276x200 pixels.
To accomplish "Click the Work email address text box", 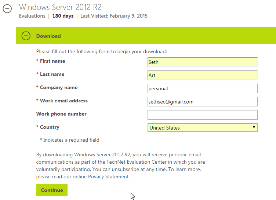I will (202, 102).
